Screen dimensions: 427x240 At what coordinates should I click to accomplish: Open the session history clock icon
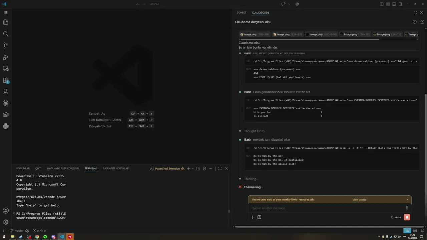(x=415, y=22)
